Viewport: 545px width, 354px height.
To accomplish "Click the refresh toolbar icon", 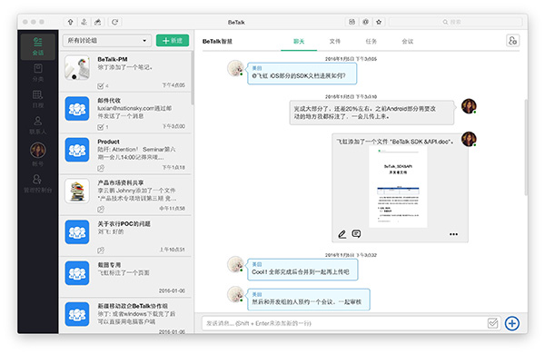I will click(x=114, y=22).
